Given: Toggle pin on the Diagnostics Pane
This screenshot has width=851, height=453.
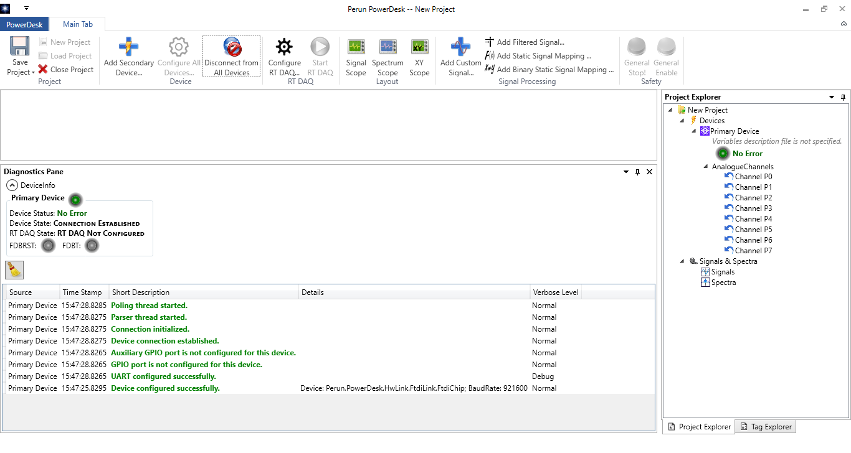Looking at the screenshot, I should pos(637,172).
